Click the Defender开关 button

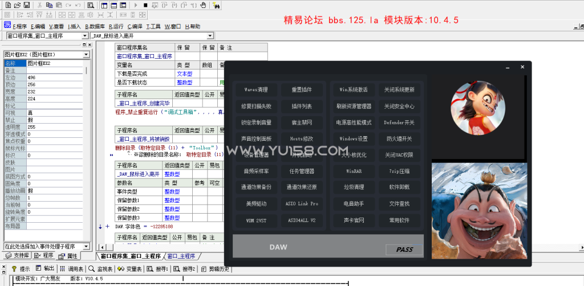click(399, 122)
